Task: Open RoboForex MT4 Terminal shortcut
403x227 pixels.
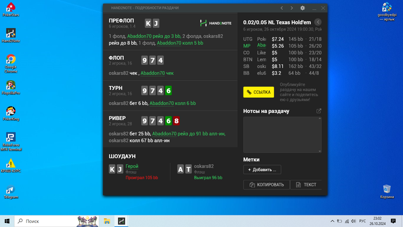Action: click(x=11, y=141)
